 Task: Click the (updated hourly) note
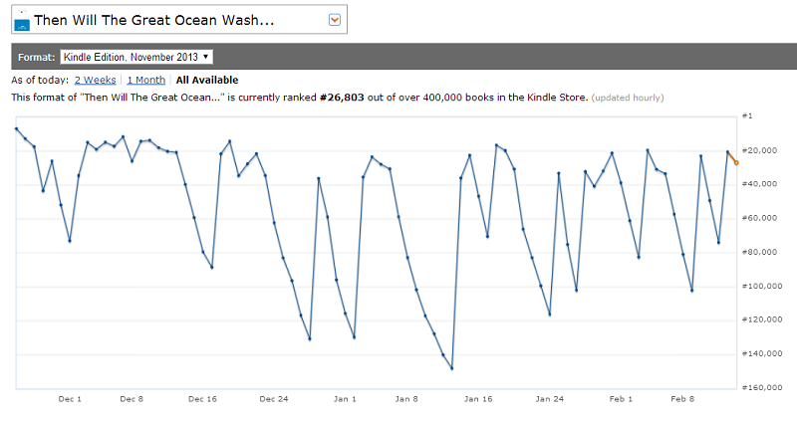point(628,98)
